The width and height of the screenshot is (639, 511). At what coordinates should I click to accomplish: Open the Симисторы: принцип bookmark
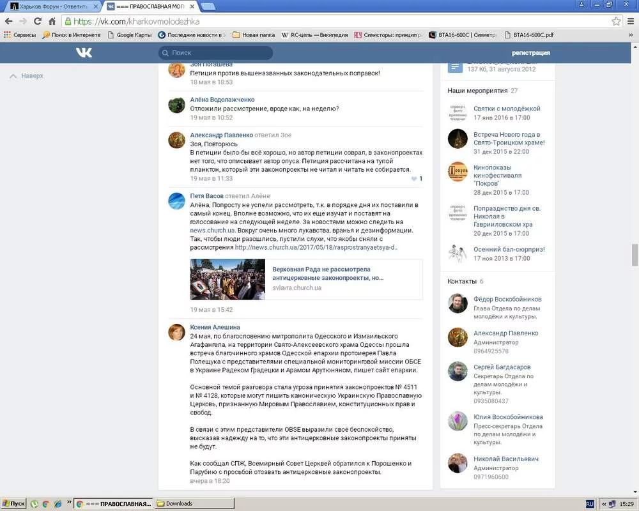pos(388,35)
